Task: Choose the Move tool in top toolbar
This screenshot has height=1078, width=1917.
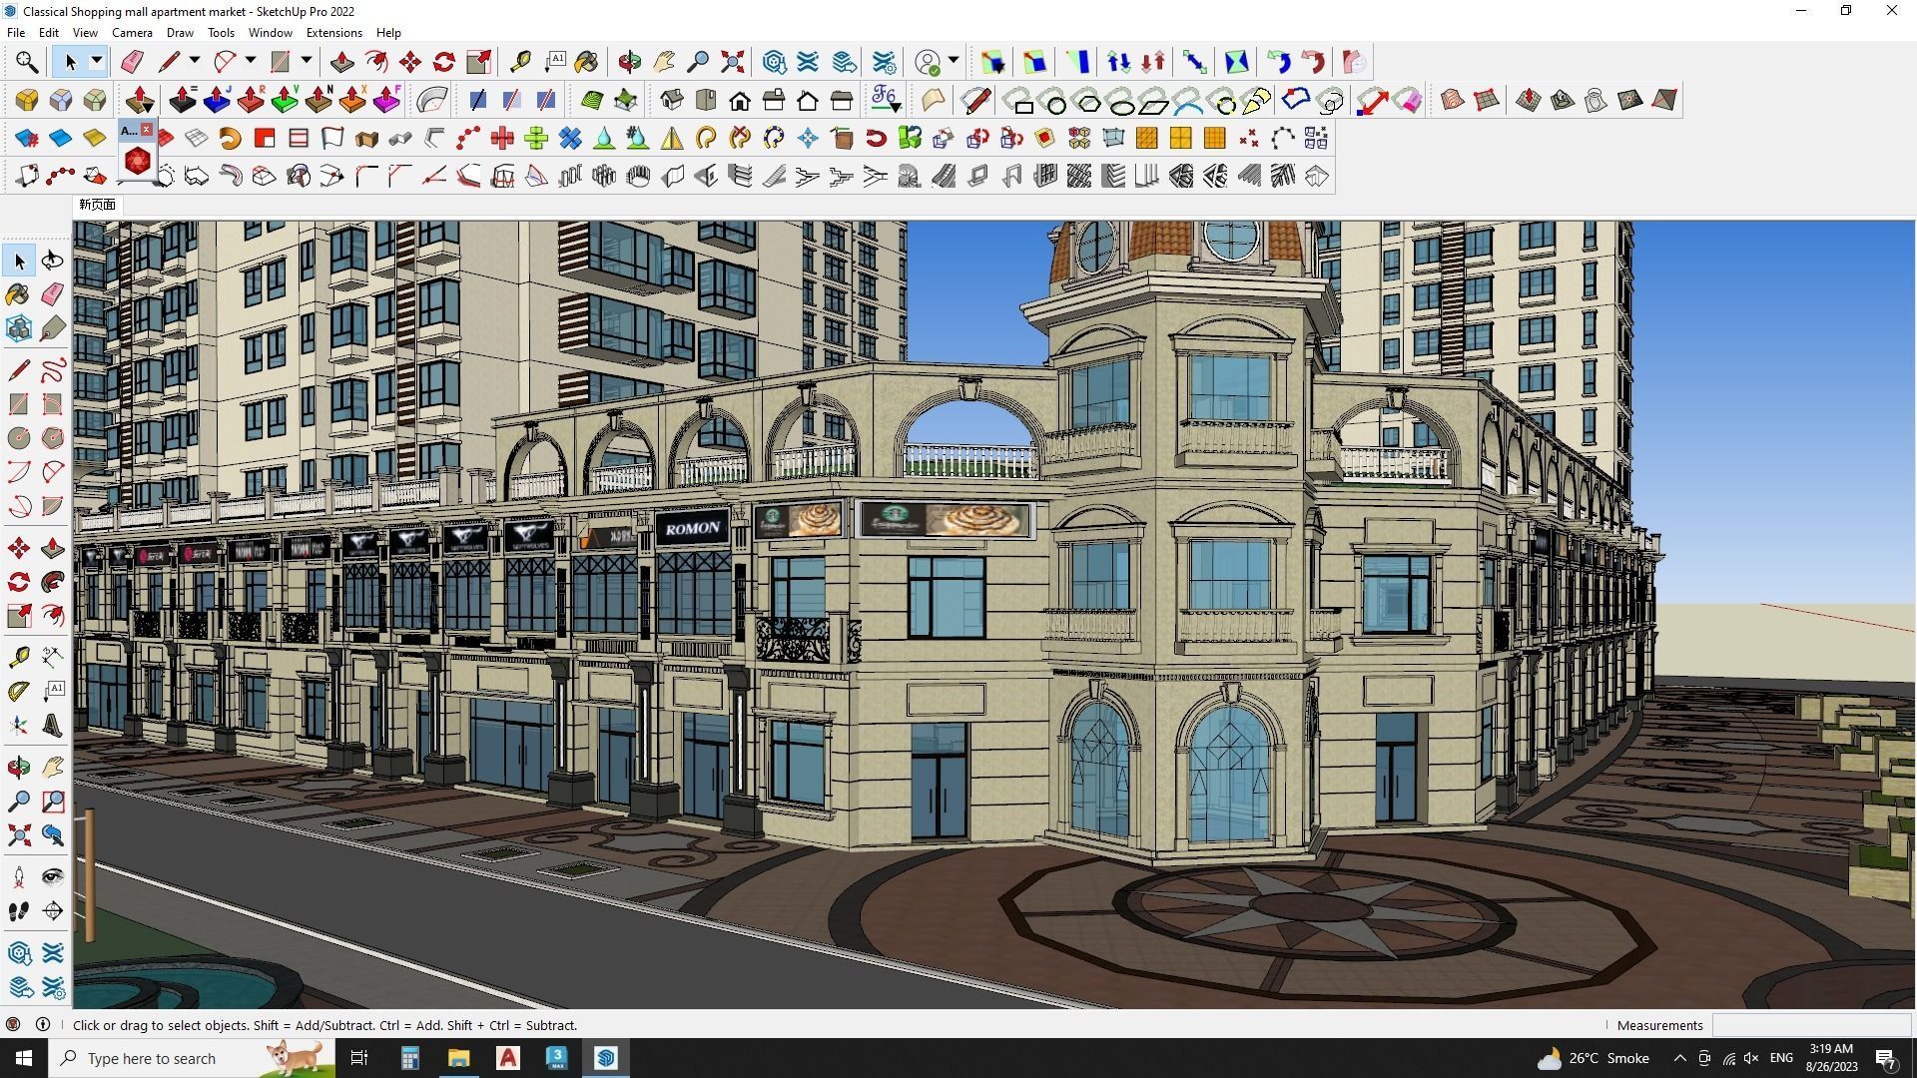Action: (x=410, y=62)
